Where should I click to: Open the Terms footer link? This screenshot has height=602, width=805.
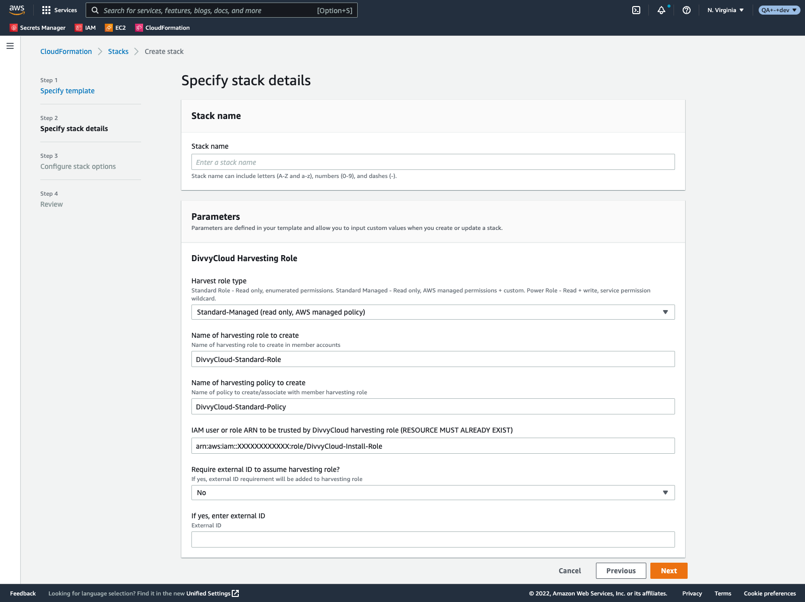pos(723,593)
